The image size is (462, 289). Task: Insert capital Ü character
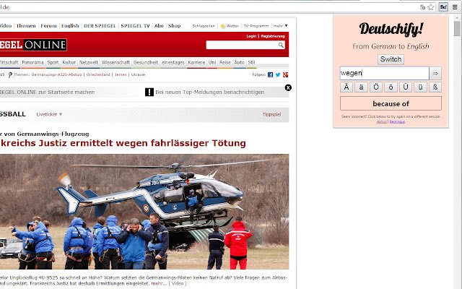(x=406, y=87)
